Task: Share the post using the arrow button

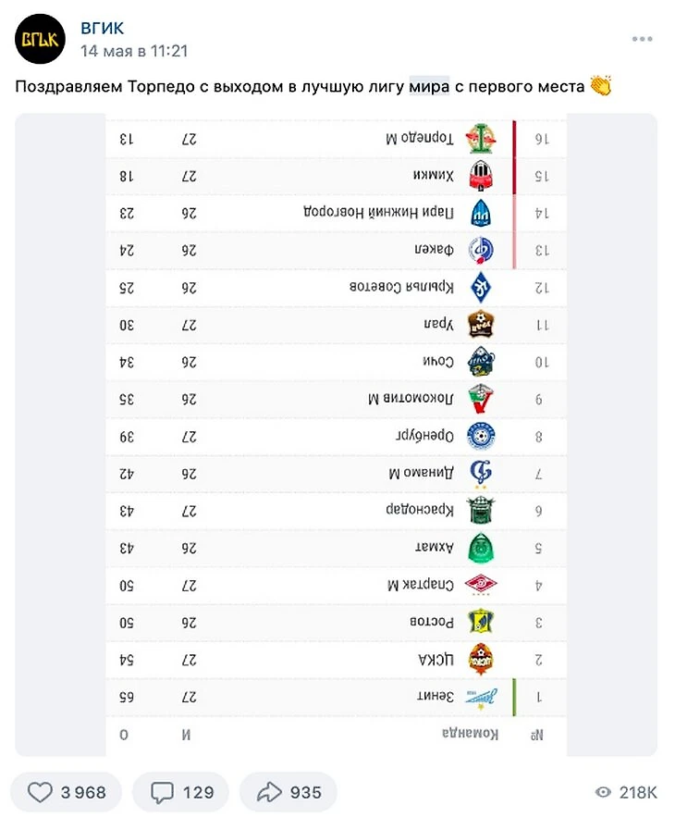Action: 288,792
